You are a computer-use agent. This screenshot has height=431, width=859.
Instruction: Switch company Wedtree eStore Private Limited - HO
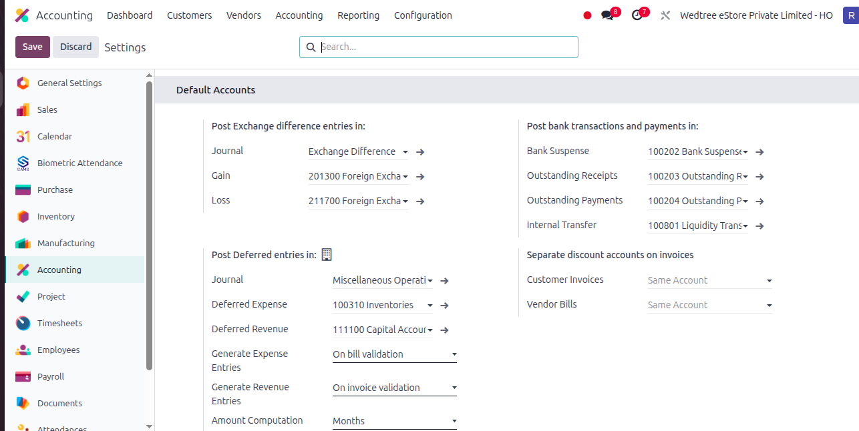[x=756, y=15]
